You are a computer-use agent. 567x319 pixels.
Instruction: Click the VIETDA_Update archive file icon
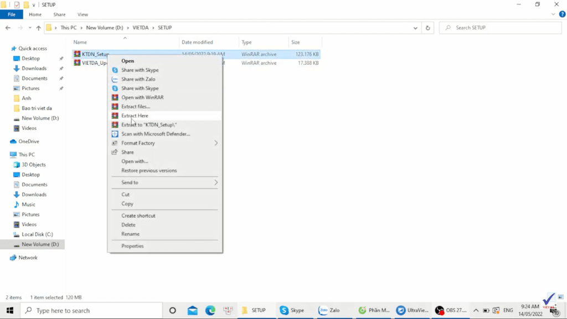click(x=77, y=63)
